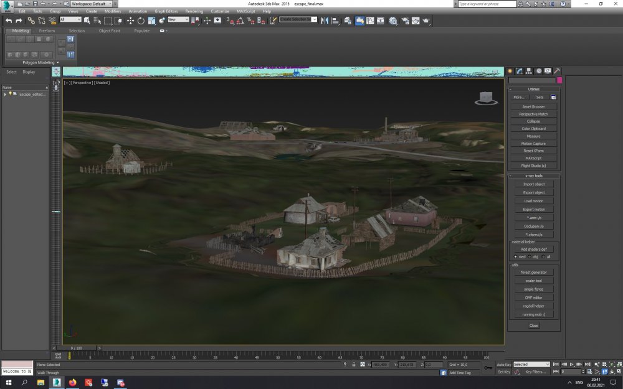
Task: Click the Mirror tool icon
Action: [x=325, y=21]
